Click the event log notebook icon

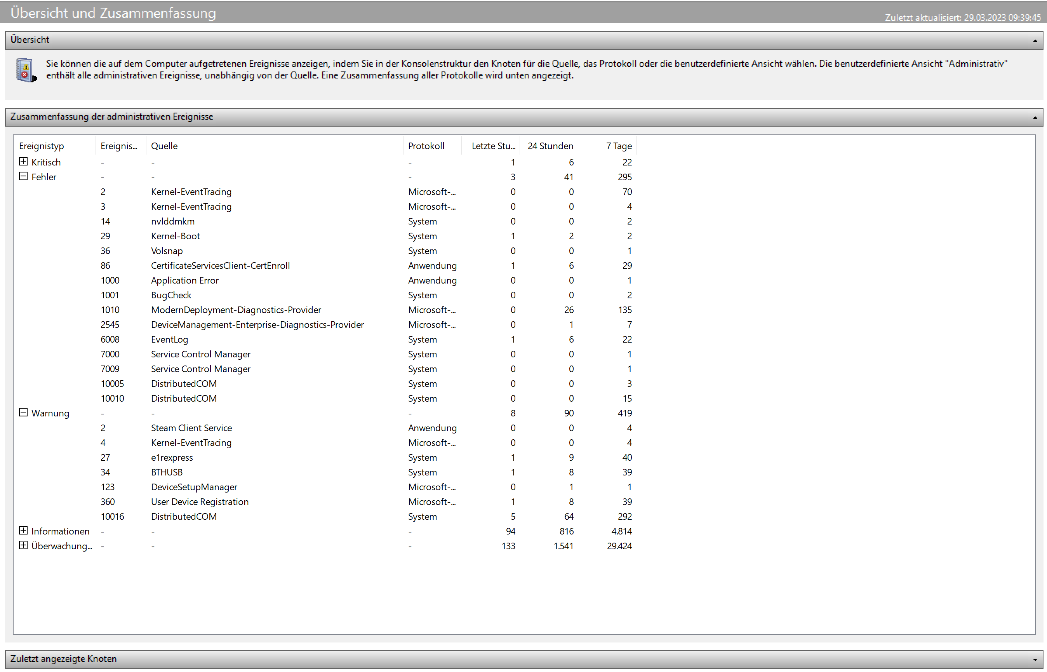coord(26,70)
